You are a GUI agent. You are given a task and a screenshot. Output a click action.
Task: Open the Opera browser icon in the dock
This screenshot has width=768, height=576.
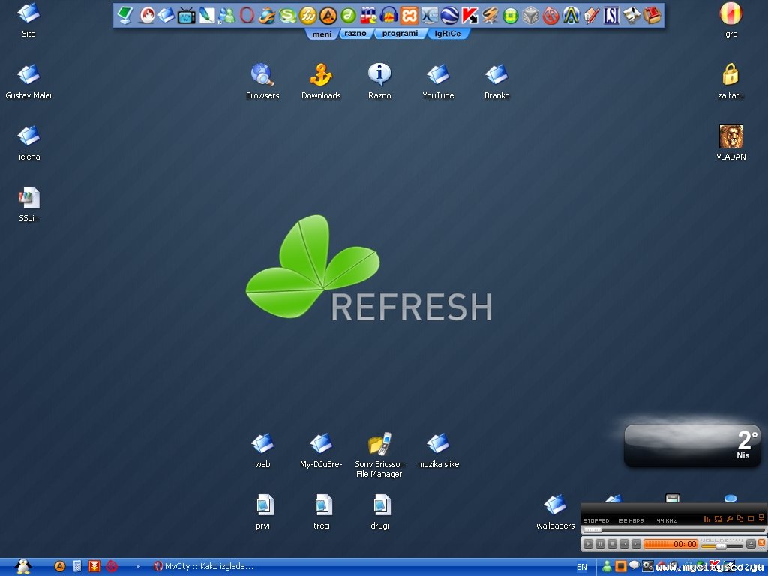click(x=247, y=15)
